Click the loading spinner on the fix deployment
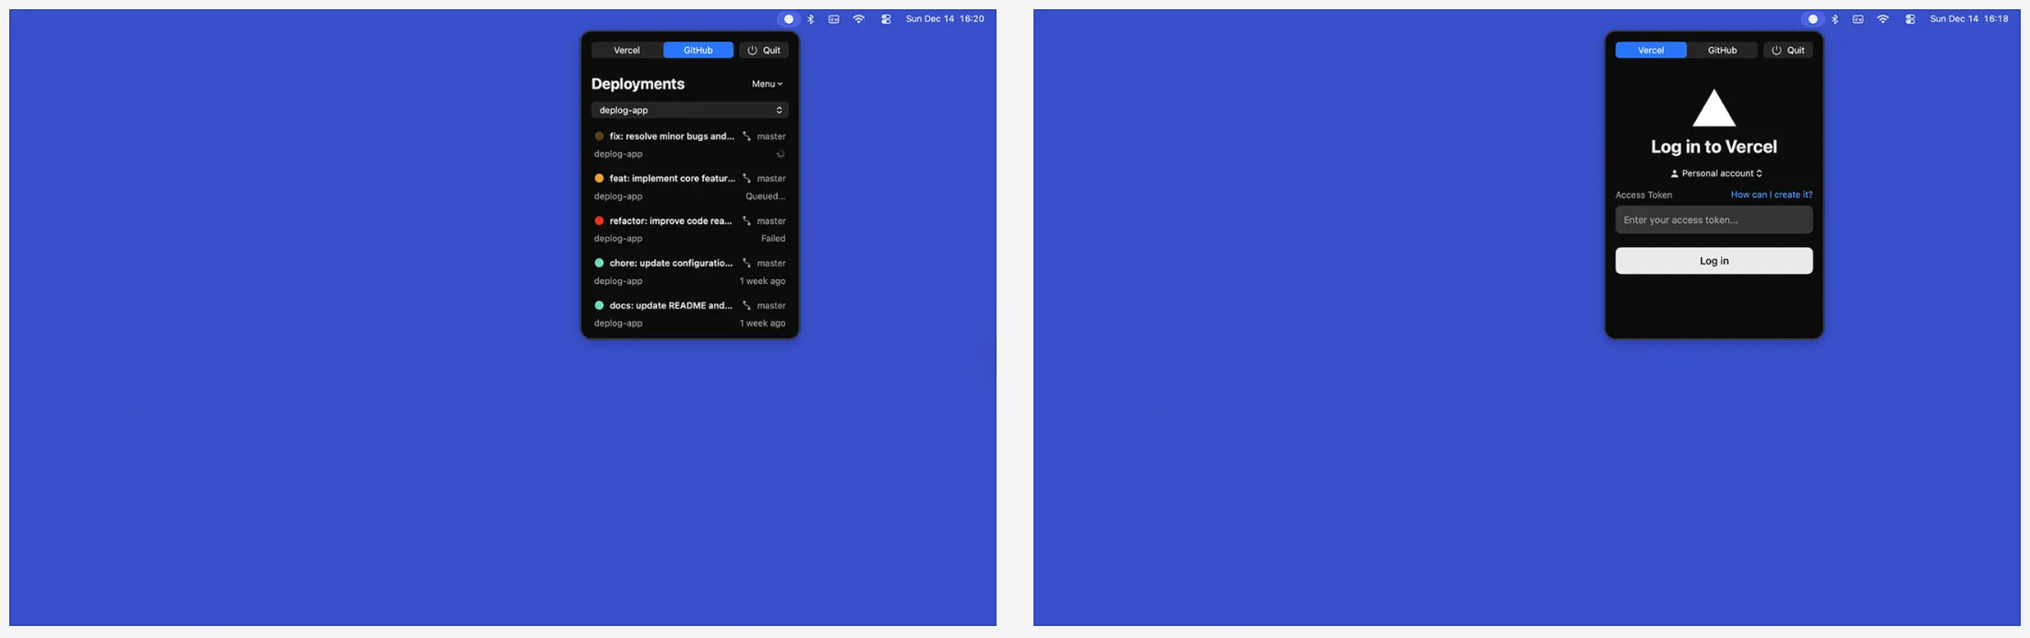Screen dimensions: 2030x638 pos(781,154)
